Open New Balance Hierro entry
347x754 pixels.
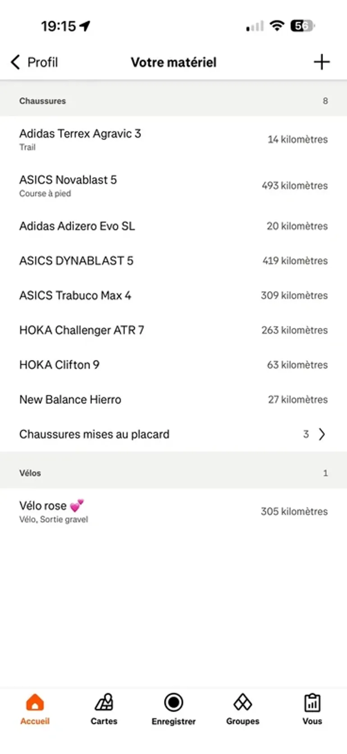pyautogui.click(x=173, y=400)
